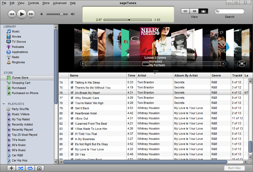Viewport: 253px width, 172px height.
Task: Click the search magnifier icon
Action: (217, 11)
